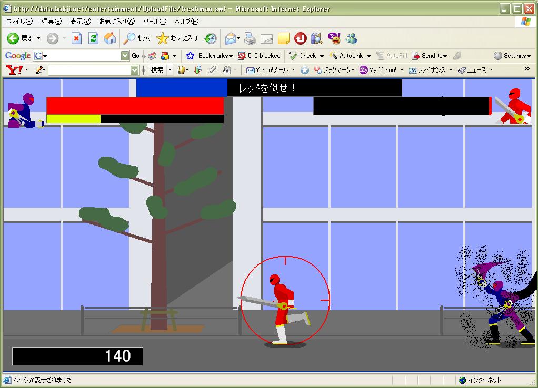Open the Search (検索) magnifier button

click(137, 38)
